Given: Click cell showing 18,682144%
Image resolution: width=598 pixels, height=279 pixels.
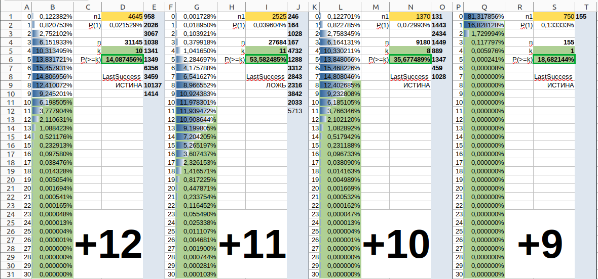Looking at the screenshot, I should (x=554, y=59).
